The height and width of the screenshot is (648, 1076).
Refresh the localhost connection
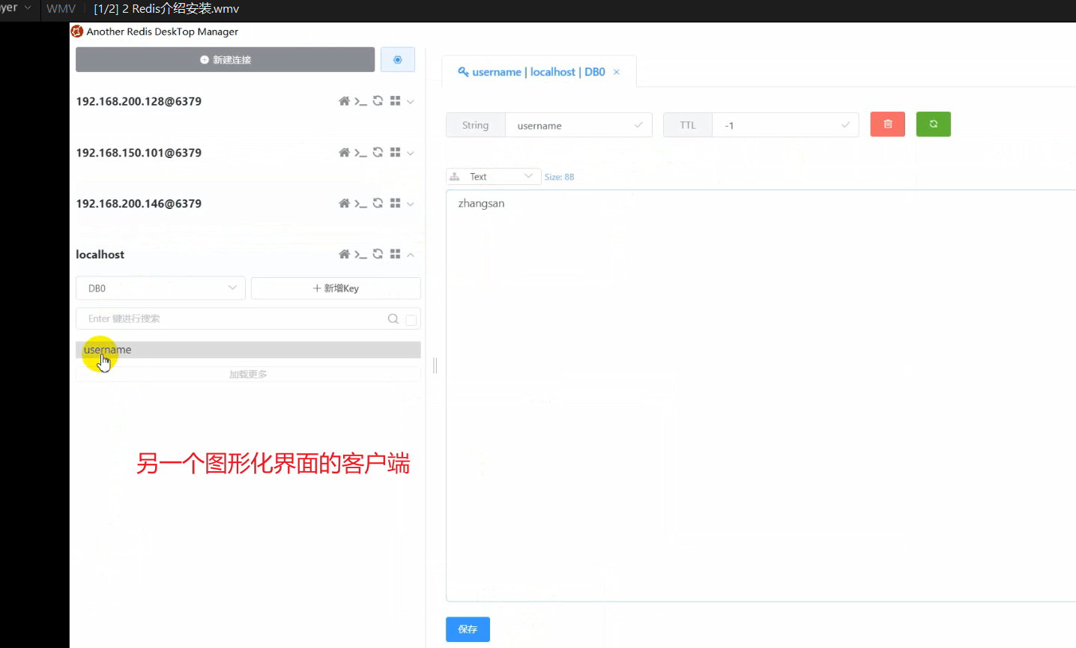(378, 254)
